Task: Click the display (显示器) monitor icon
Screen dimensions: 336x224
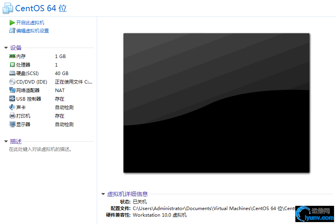Action: click(x=12, y=124)
